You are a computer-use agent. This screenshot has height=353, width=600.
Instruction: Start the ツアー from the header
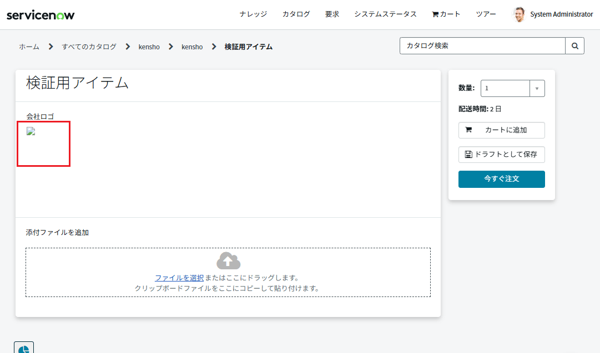click(486, 14)
